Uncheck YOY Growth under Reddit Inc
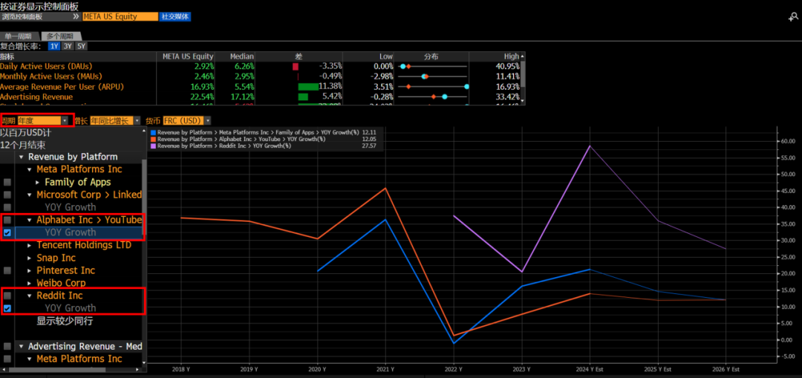Image resolution: width=802 pixels, height=378 pixels. click(7, 308)
